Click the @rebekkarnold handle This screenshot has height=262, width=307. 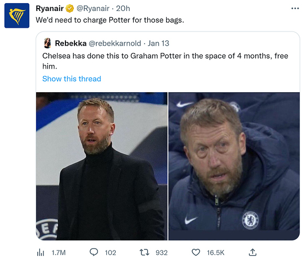click(x=115, y=43)
